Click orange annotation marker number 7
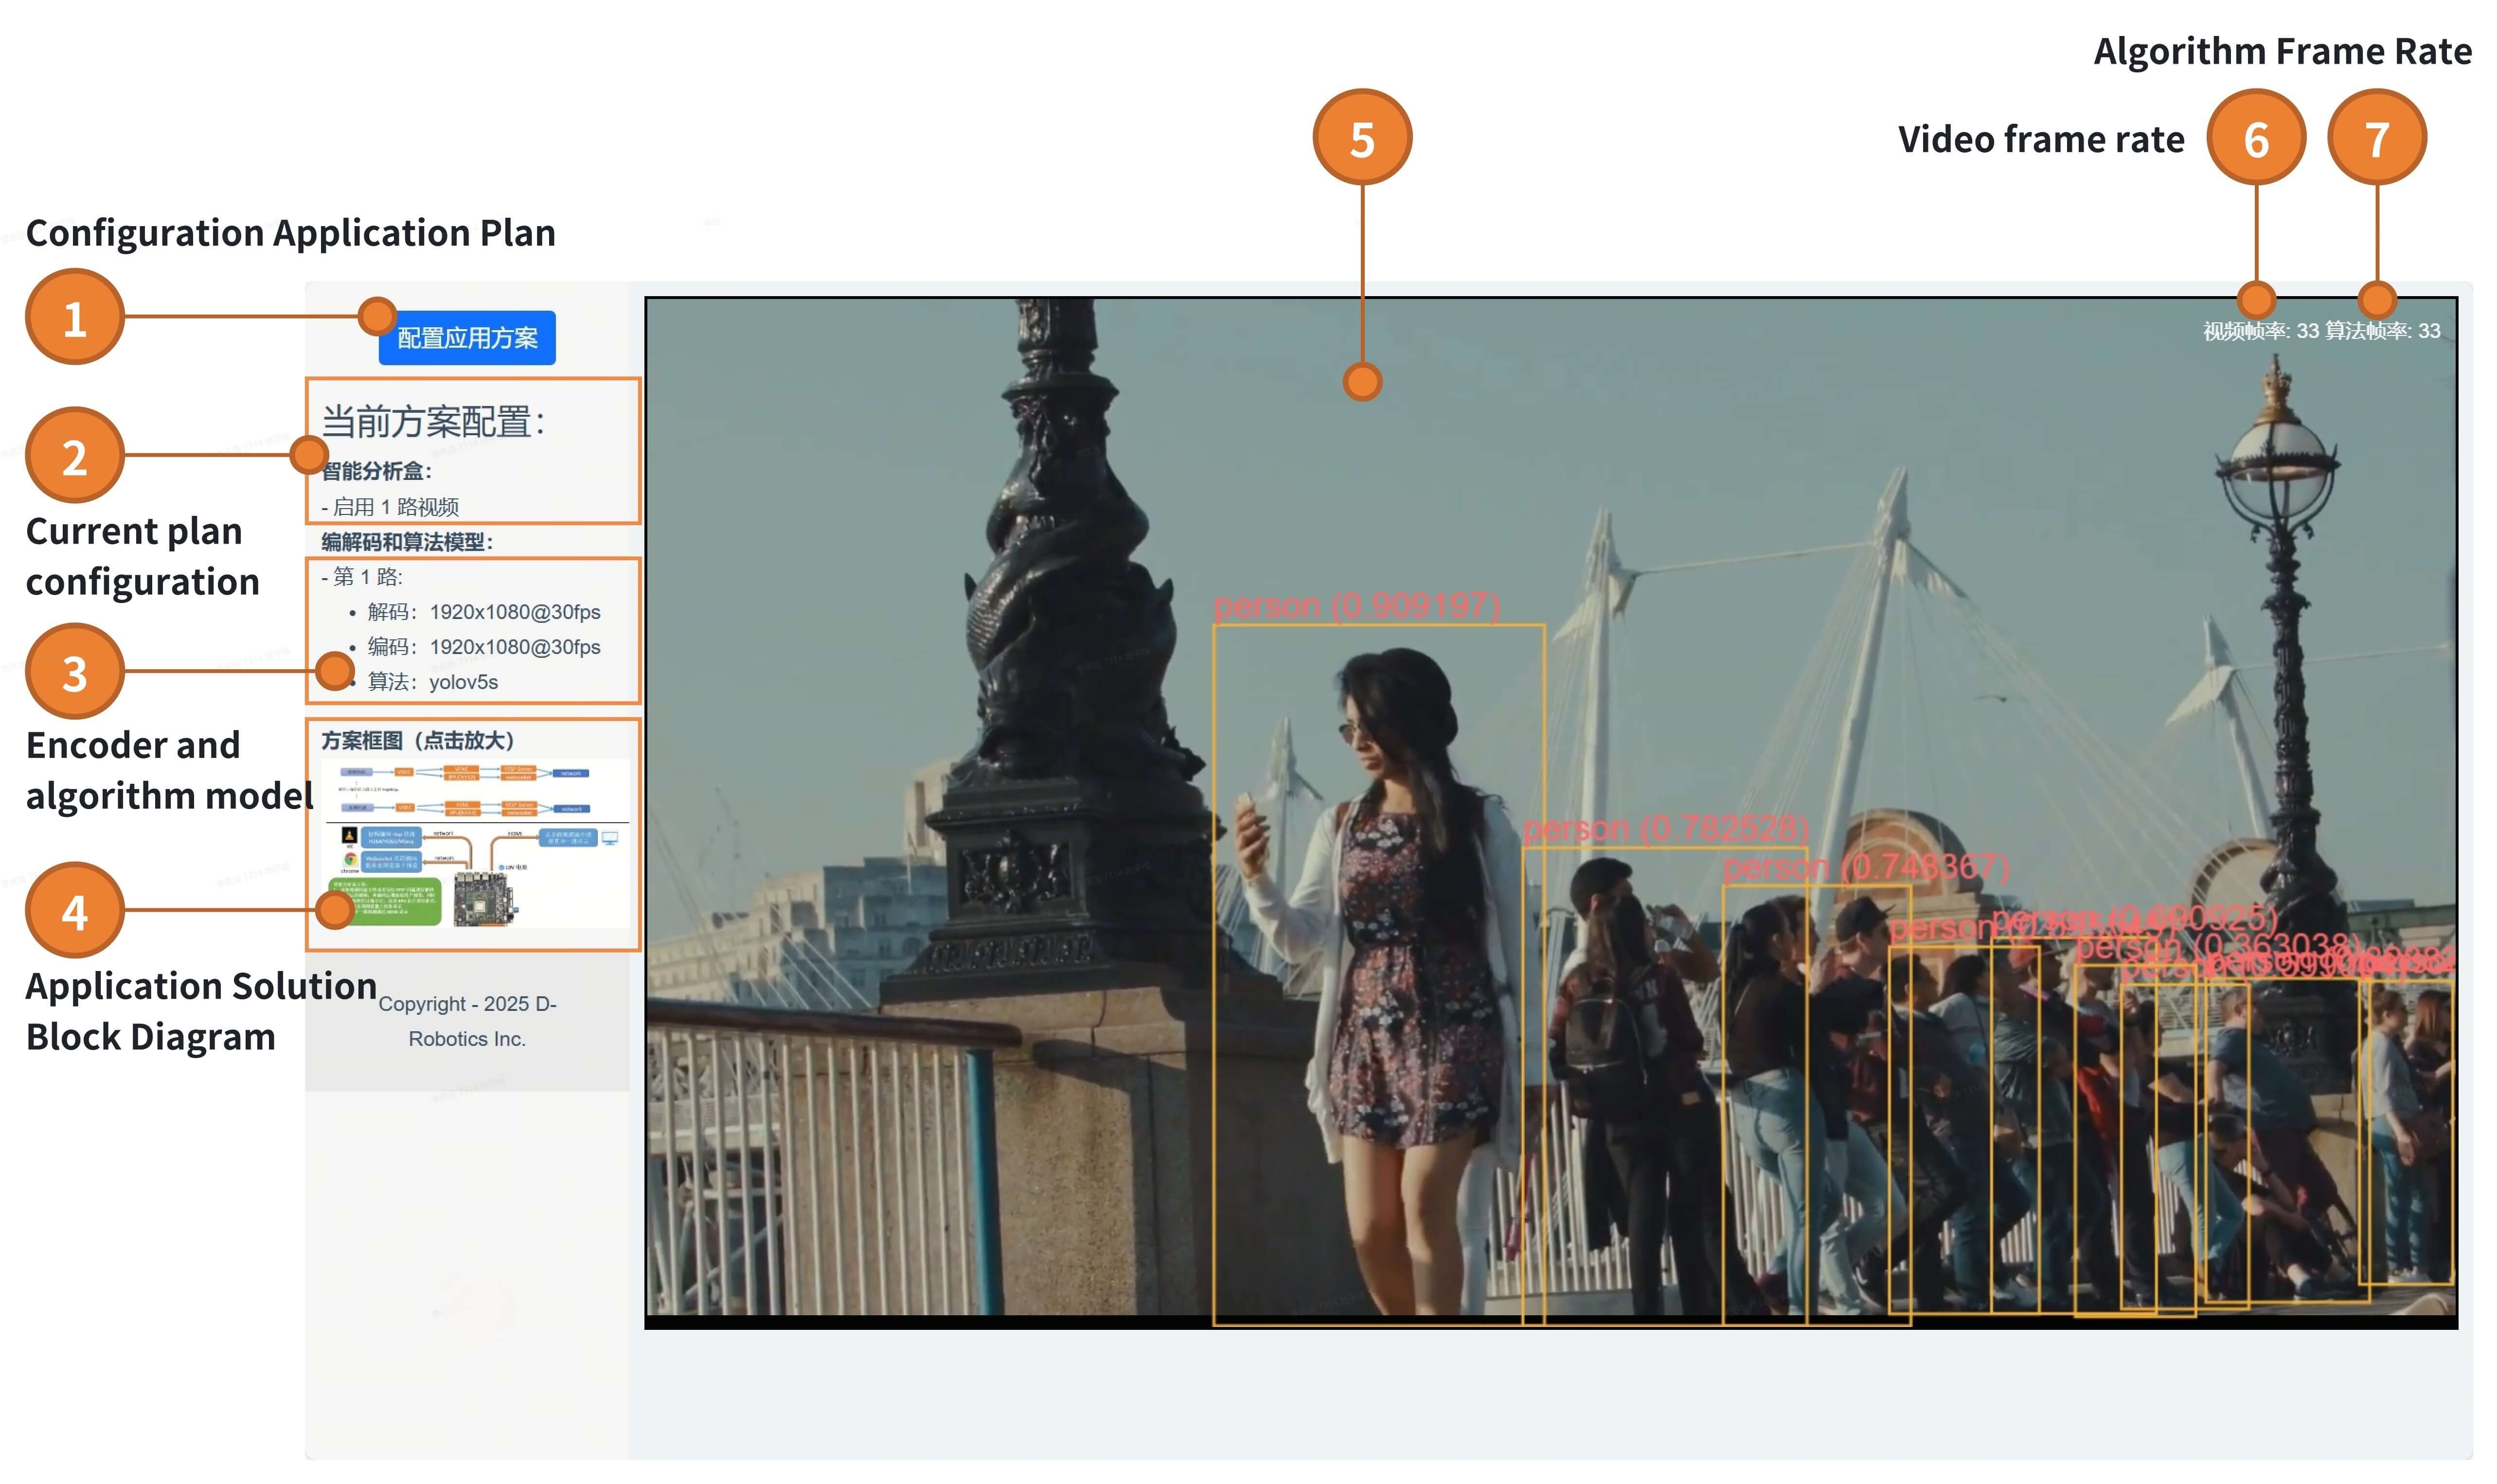 click(x=2377, y=138)
